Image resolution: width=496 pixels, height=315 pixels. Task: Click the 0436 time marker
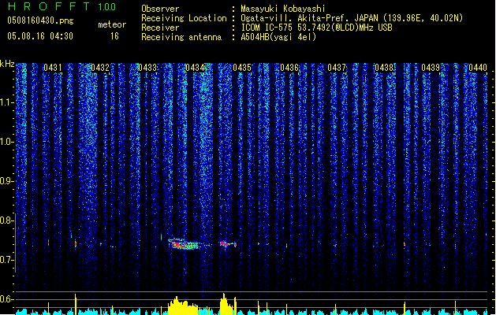click(289, 68)
